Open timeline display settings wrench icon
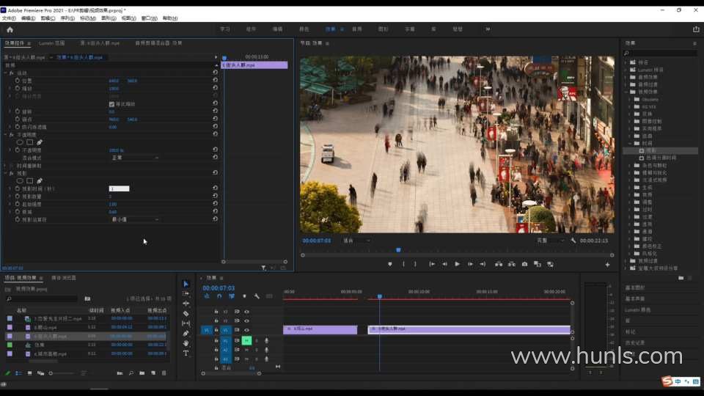This screenshot has width=704, height=396. (x=257, y=296)
